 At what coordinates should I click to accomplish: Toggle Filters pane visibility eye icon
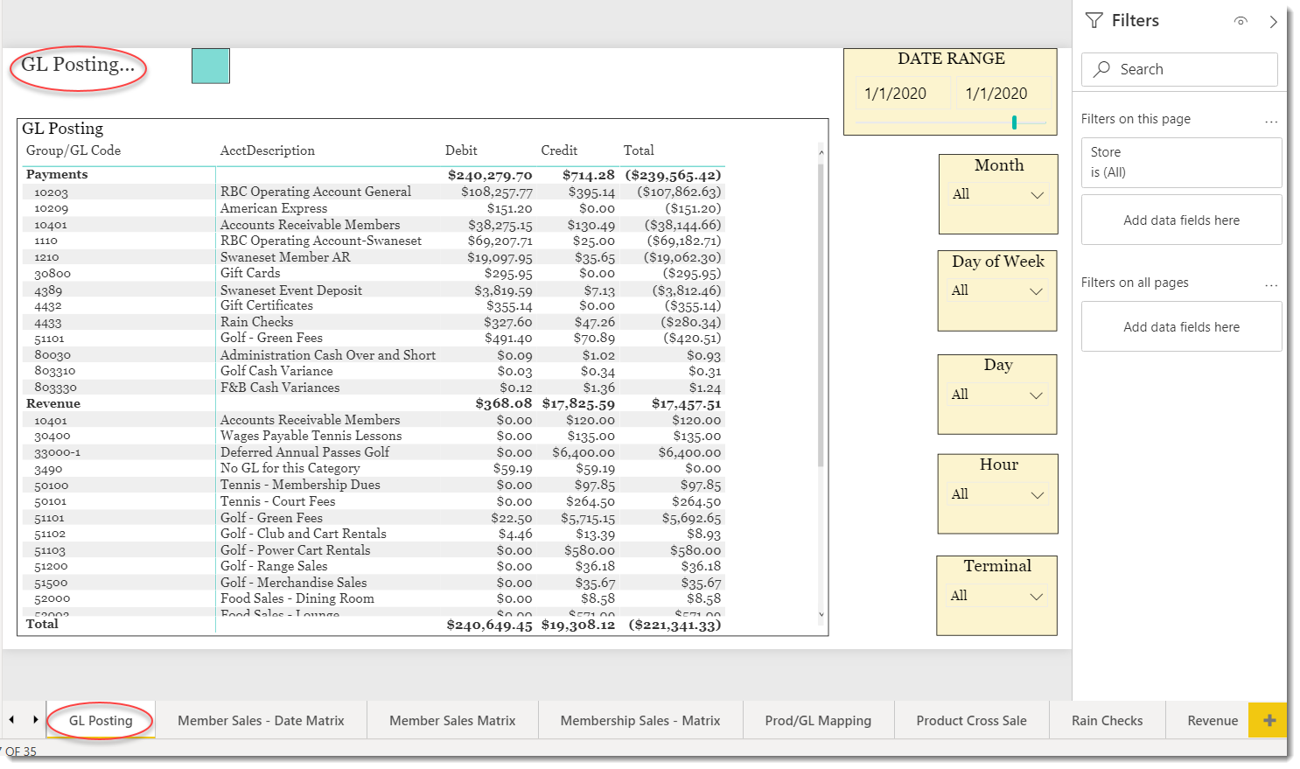click(x=1241, y=21)
